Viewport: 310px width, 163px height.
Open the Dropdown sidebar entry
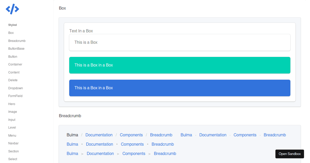pos(16,88)
